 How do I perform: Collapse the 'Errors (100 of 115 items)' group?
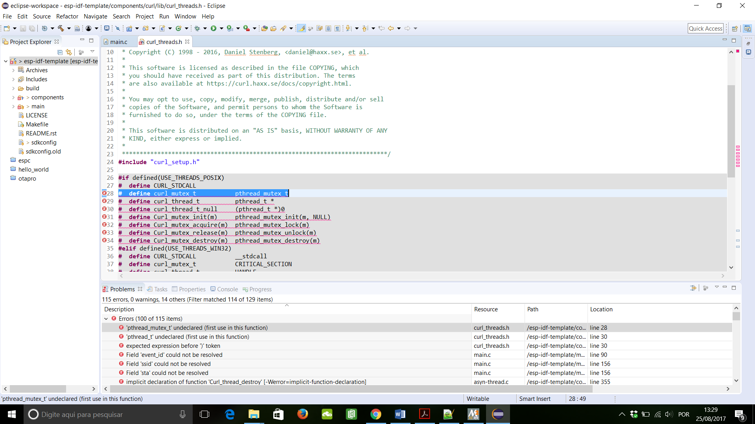coord(106,318)
